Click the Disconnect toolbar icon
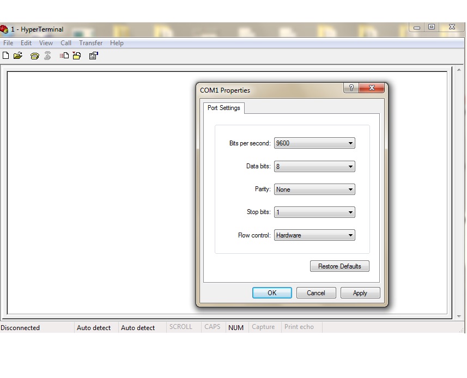 pyautogui.click(x=47, y=56)
